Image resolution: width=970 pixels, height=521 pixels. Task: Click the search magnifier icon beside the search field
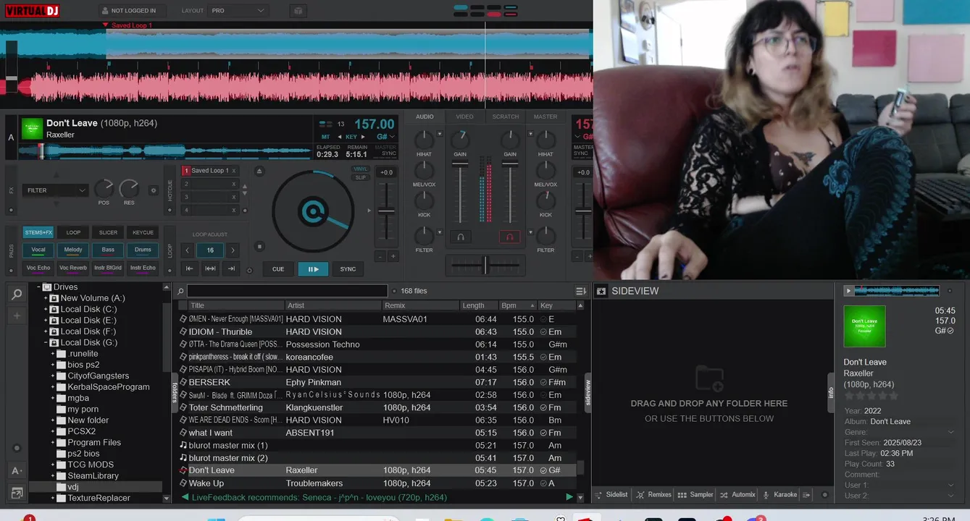click(x=180, y=291)
